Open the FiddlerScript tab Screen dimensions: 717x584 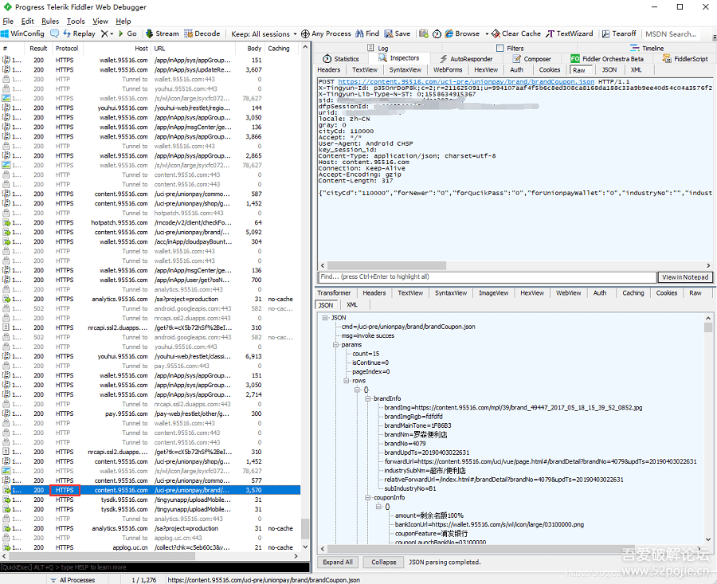[x=685, y=59]
